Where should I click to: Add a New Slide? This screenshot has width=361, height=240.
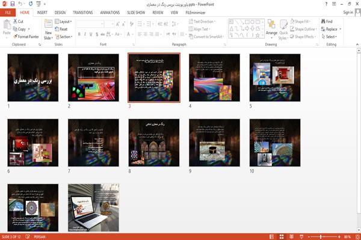coord(48,29)
